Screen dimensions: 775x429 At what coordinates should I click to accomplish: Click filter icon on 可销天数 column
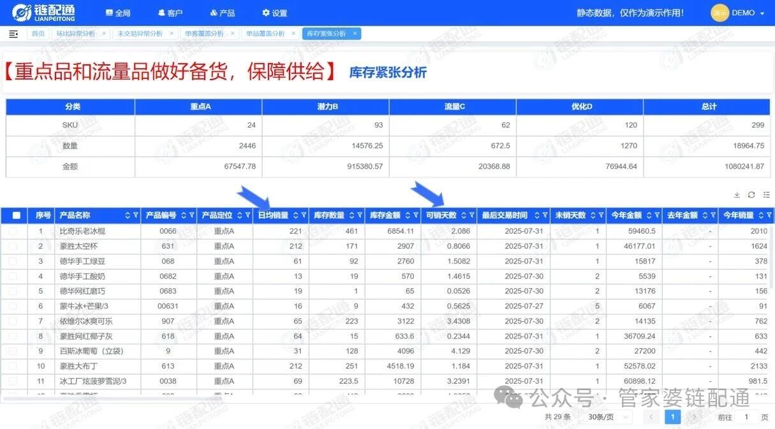point(471,215)
